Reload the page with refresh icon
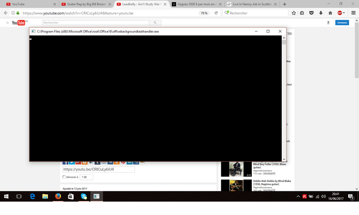The height and width of the screenshot is (215, 359). 216,13
